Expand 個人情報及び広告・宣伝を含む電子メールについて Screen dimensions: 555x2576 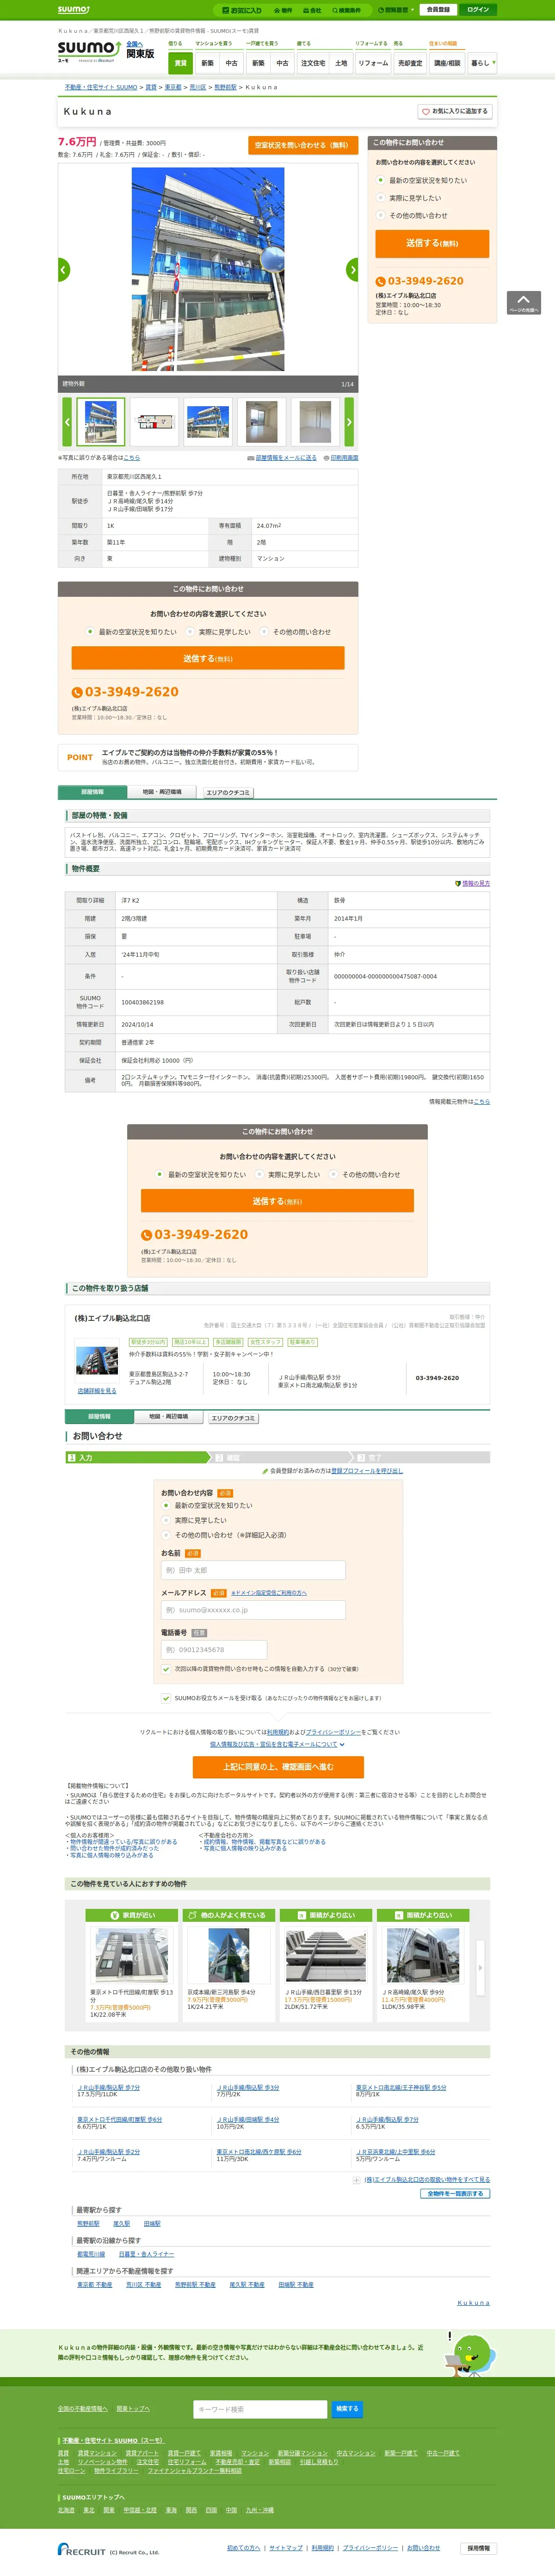pyautogui.click(x=277, y=1744)
